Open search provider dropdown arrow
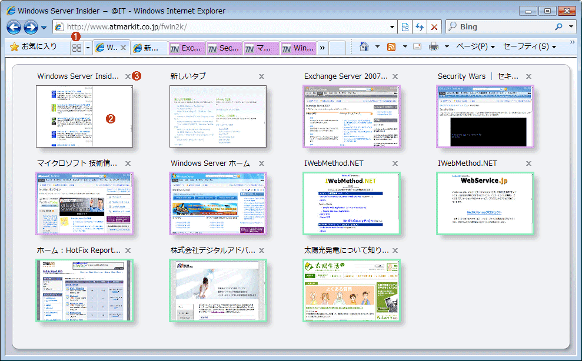The height and width of the screenshot is (361, 582). pyautogui.click(x=571, y=27)
